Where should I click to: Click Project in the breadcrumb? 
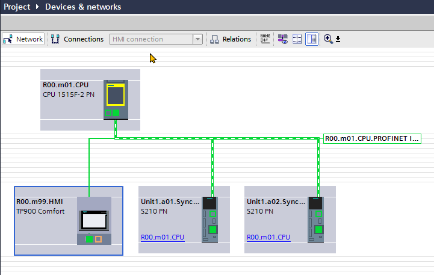tap(17, 7)
